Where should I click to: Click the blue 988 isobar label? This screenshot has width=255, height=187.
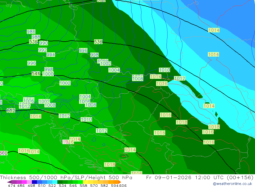[36, 37]
